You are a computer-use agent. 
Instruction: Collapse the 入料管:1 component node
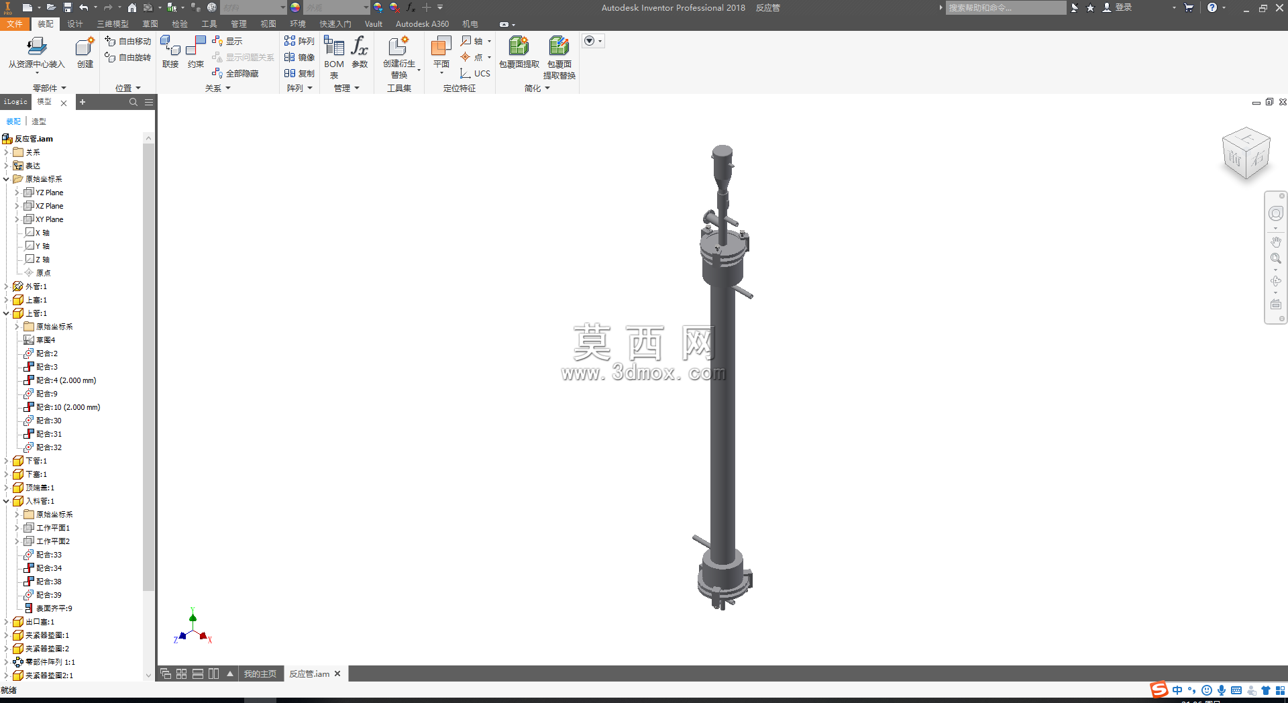(x=6, y=501)
